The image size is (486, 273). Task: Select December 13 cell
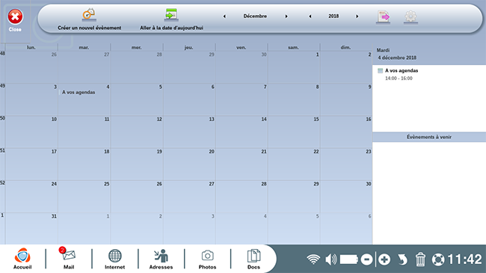[189, 132]
